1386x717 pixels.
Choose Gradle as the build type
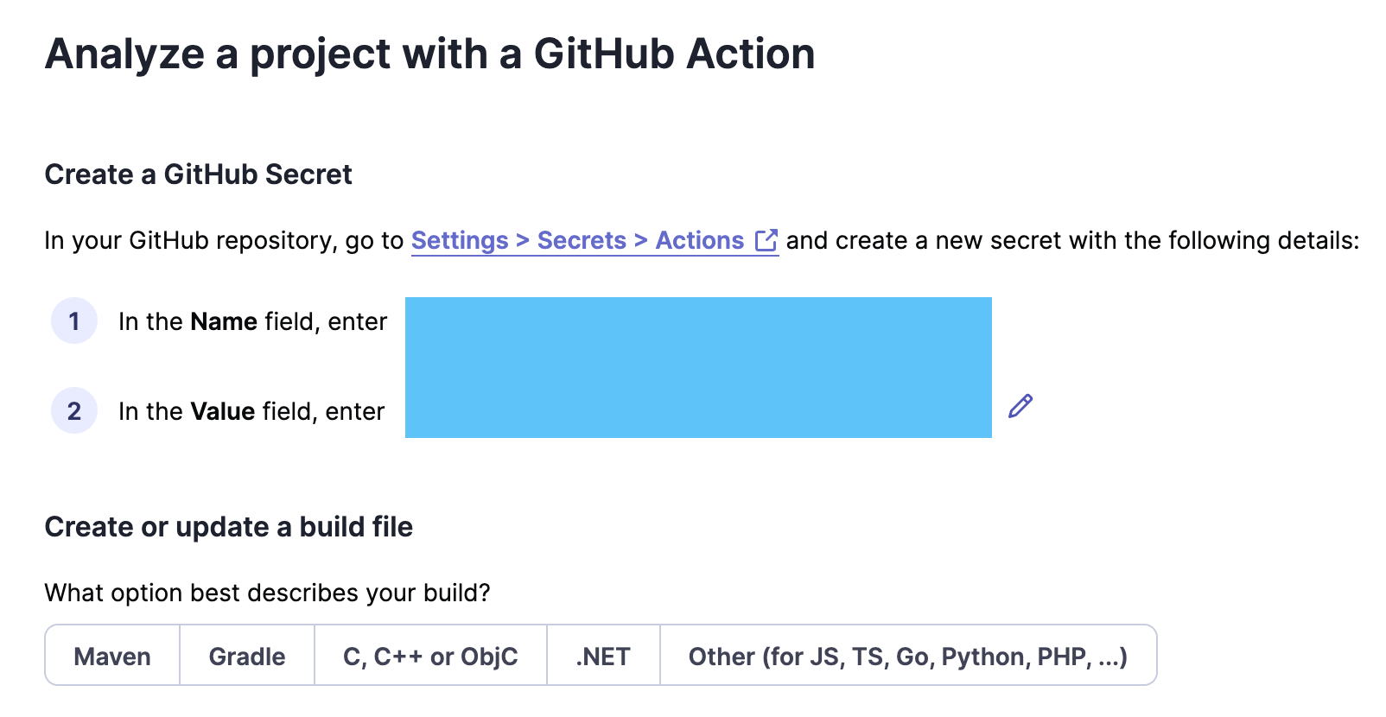coord(247,656)
